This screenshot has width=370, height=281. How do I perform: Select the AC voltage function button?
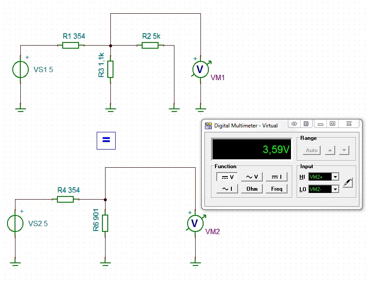coord(252,177)
